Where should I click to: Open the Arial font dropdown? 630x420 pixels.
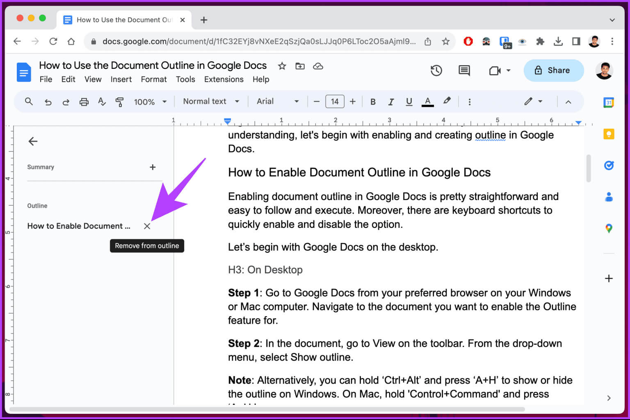coord(277,101)
